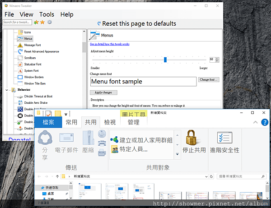Expand the share-with list dropdown arrow
This screenshot has height=208, width=271.
click(178, 154)
